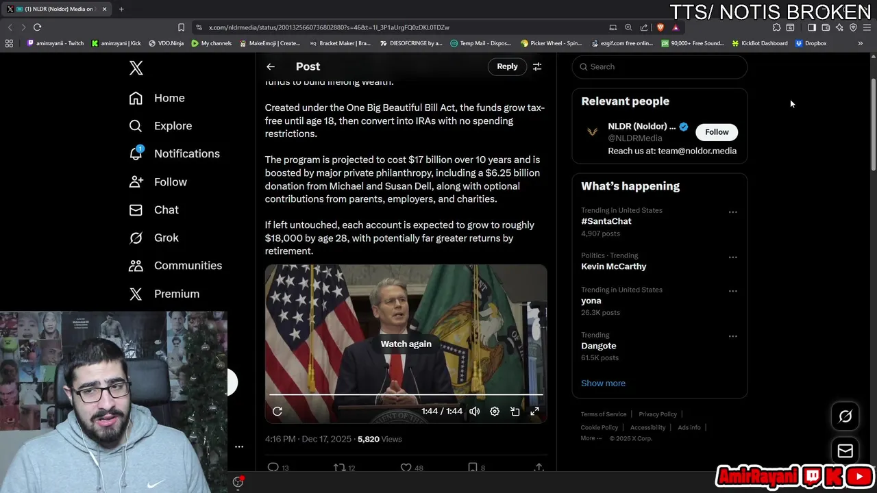Open more options for Kevin McCarthy trend

(732, 257)
